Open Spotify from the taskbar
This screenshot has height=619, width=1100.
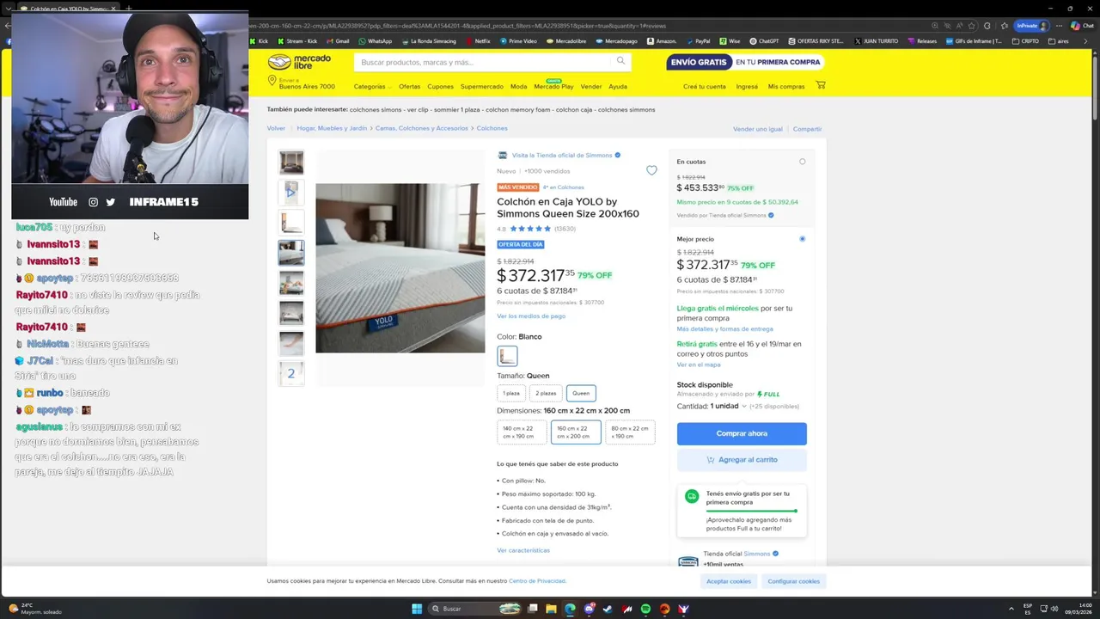click(x=645, y=609)
